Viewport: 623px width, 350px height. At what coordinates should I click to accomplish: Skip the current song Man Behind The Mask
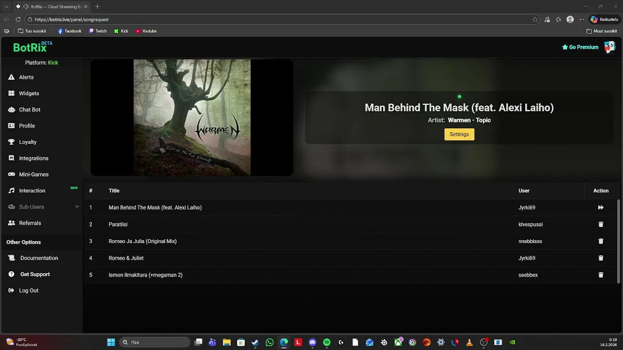601,208
